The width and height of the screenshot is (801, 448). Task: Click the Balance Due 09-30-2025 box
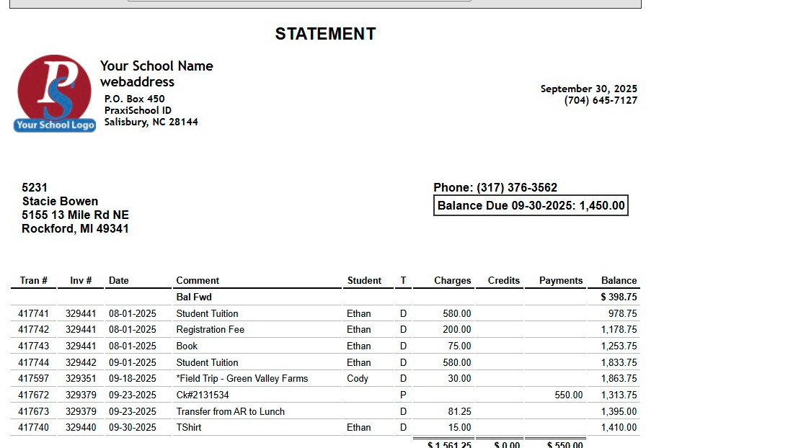pos(531,205)
